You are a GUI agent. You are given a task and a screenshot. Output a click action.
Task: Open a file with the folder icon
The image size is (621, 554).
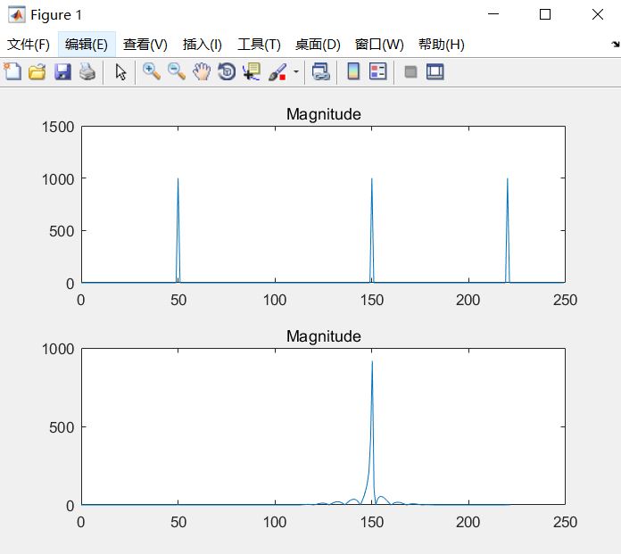[37, 72]
